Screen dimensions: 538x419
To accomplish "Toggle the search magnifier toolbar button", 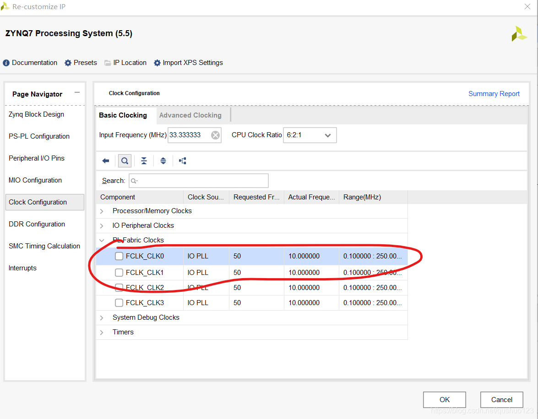I will pyautogui.click(x=125, y=161).
